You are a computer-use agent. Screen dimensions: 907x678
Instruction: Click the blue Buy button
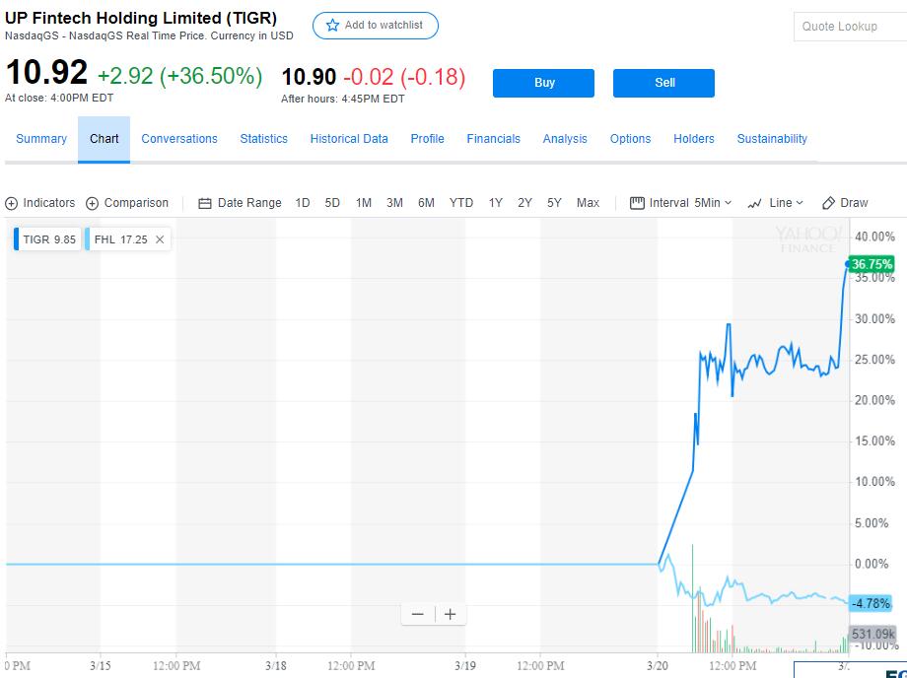[543, 83]
